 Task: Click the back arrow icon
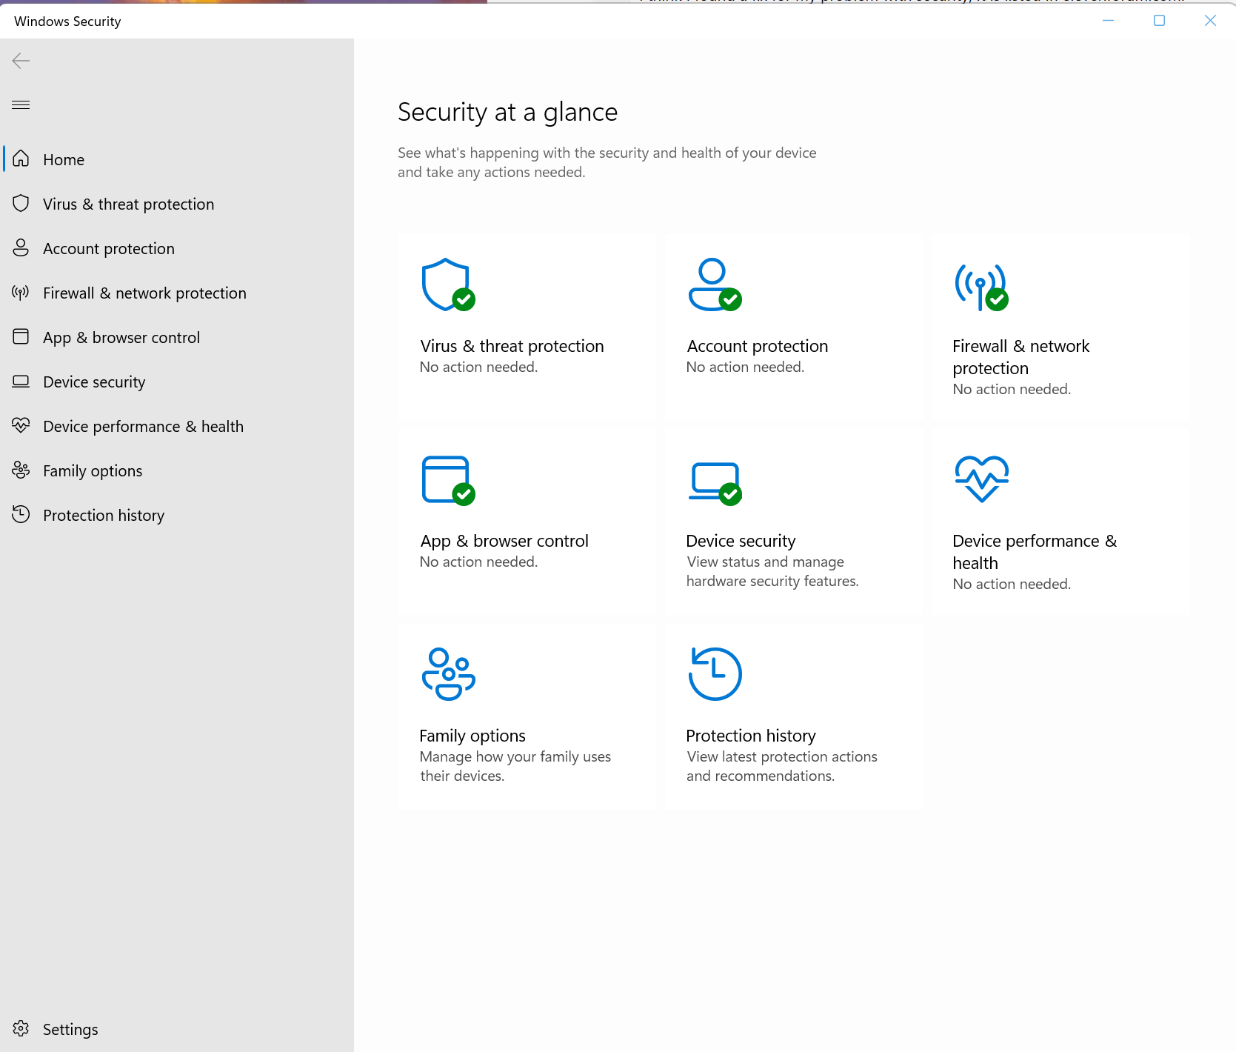(x=21, y=61)
